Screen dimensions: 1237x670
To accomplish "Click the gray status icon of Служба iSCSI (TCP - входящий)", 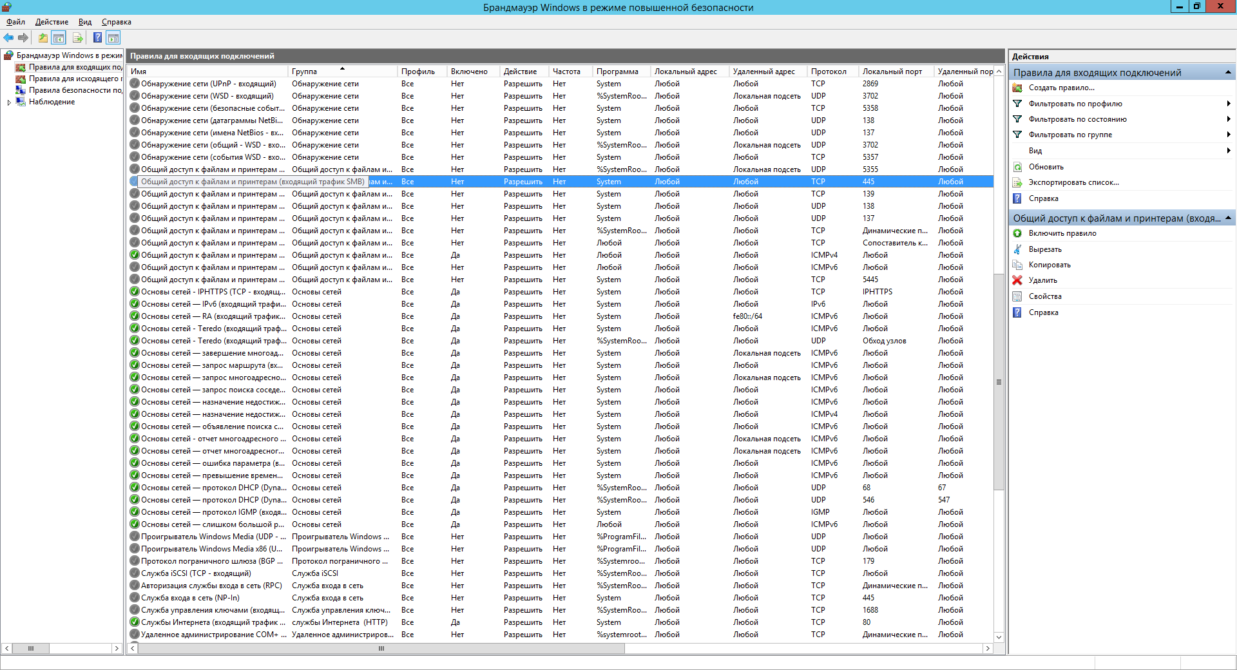I will [135, 573].
